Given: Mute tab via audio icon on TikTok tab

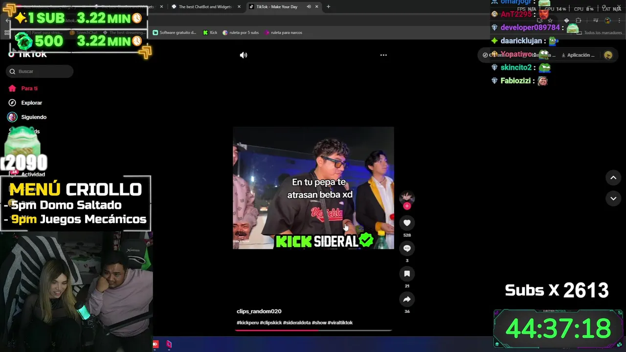Looking at the screenshot, I should (x=309, y=7).
